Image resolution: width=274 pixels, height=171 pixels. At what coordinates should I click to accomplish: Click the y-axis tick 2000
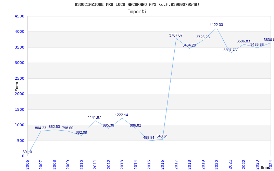click(x=20, y=94)
